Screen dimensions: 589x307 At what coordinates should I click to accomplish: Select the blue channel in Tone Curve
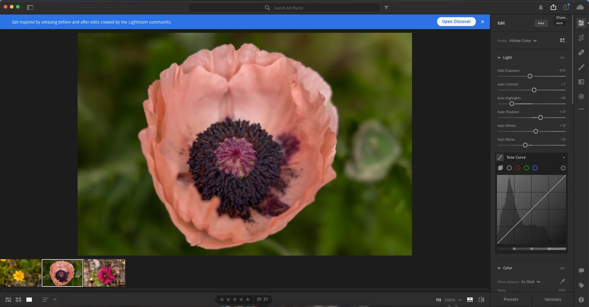[x=535, y=168]
